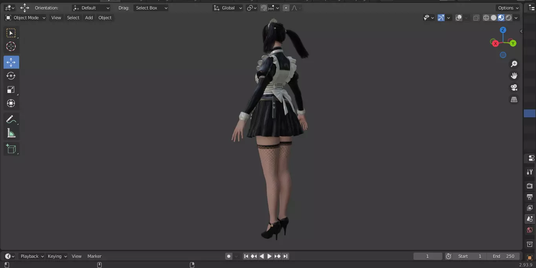Click the four-arrow move icon beside Orientation
536x268 pixels.
[x=25, y=8]
